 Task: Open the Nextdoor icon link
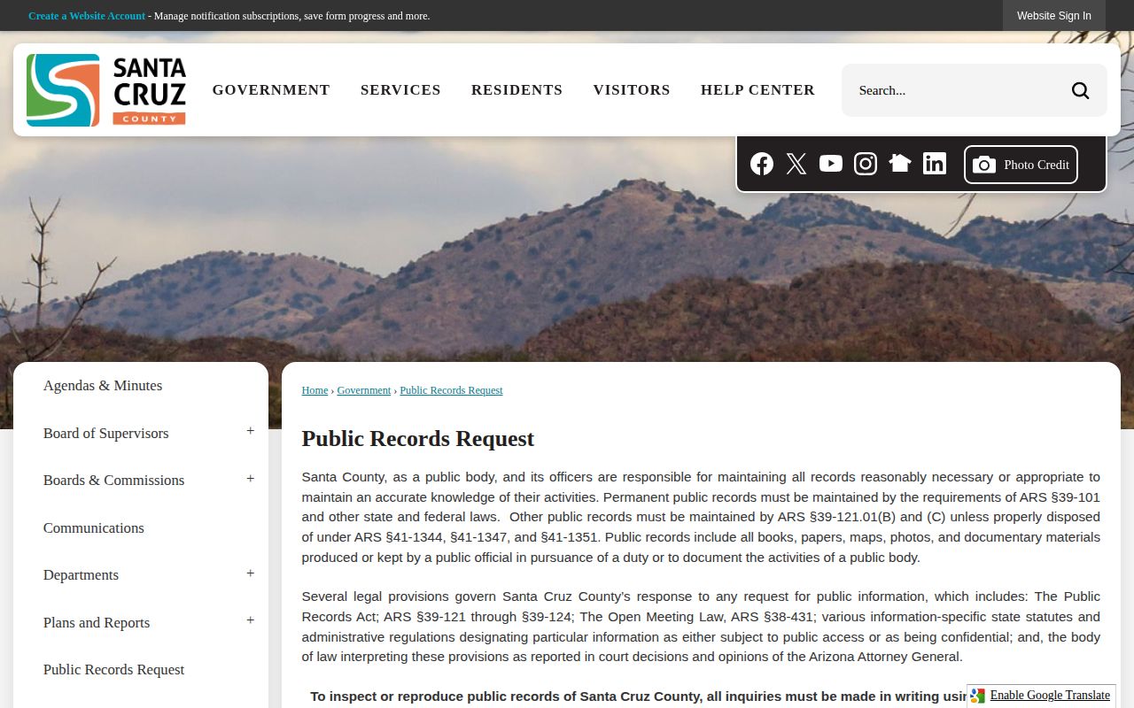(900, 164)
